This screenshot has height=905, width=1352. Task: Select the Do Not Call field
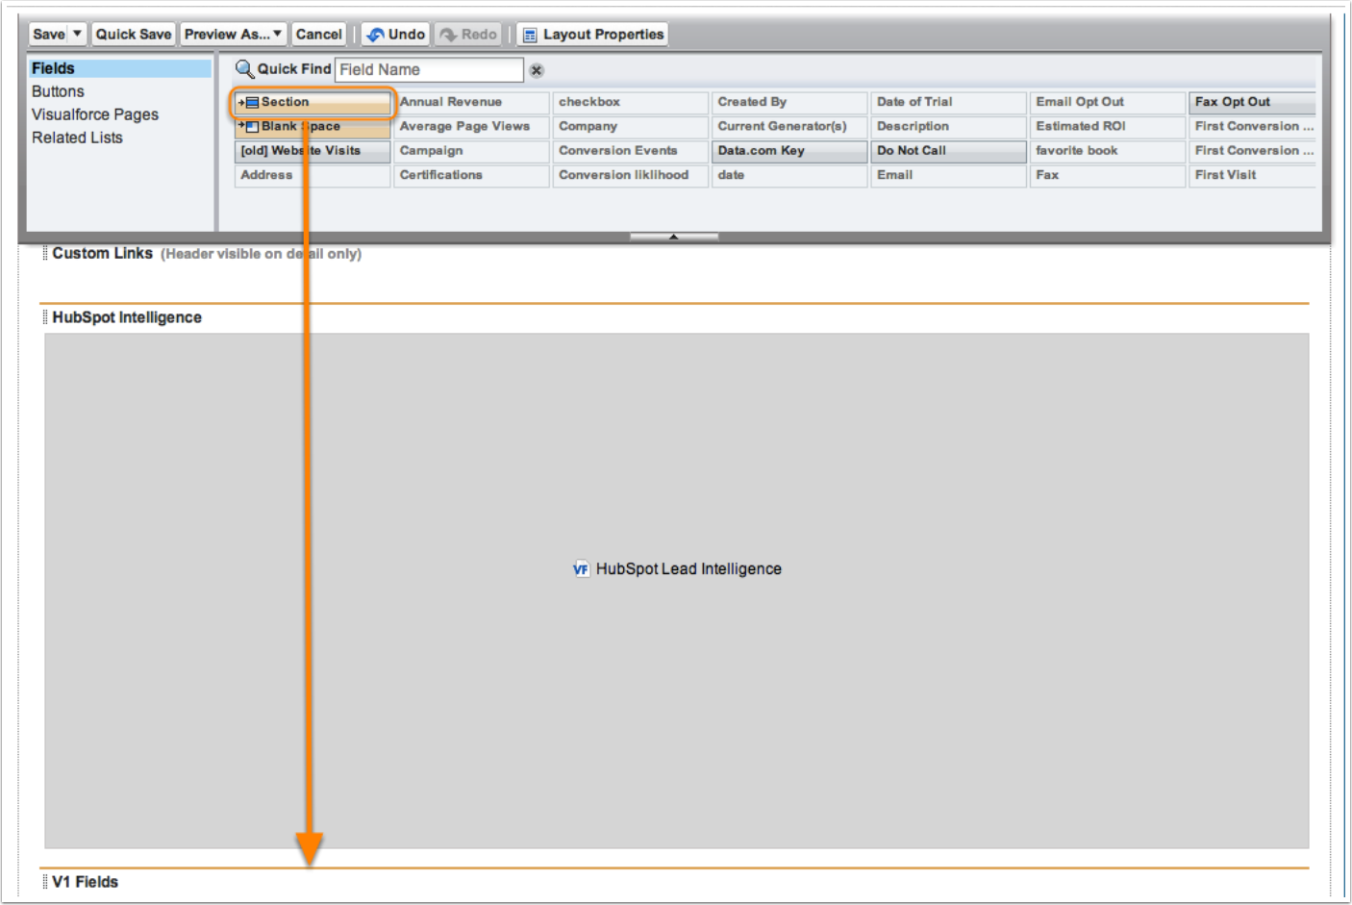tap(949, 151)
